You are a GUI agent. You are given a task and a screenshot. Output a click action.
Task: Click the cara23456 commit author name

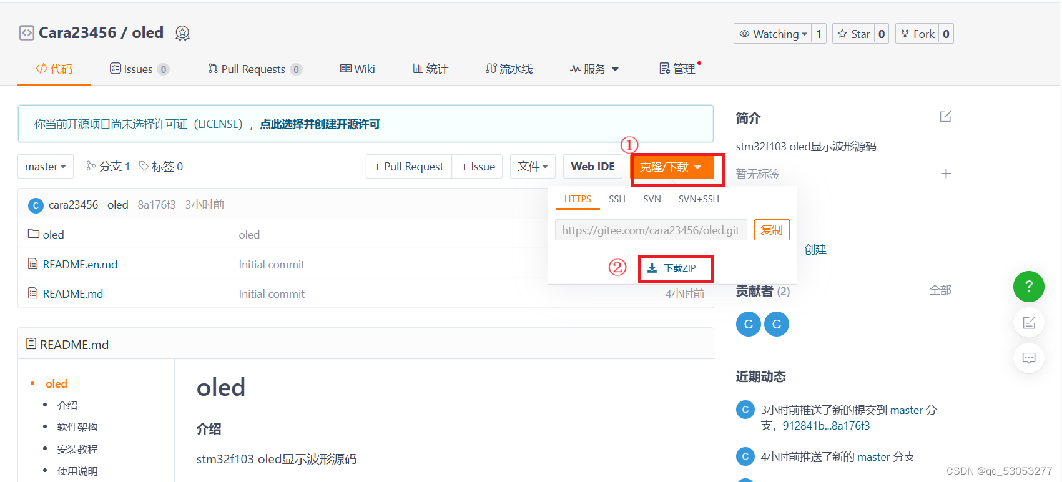[73, 205]
